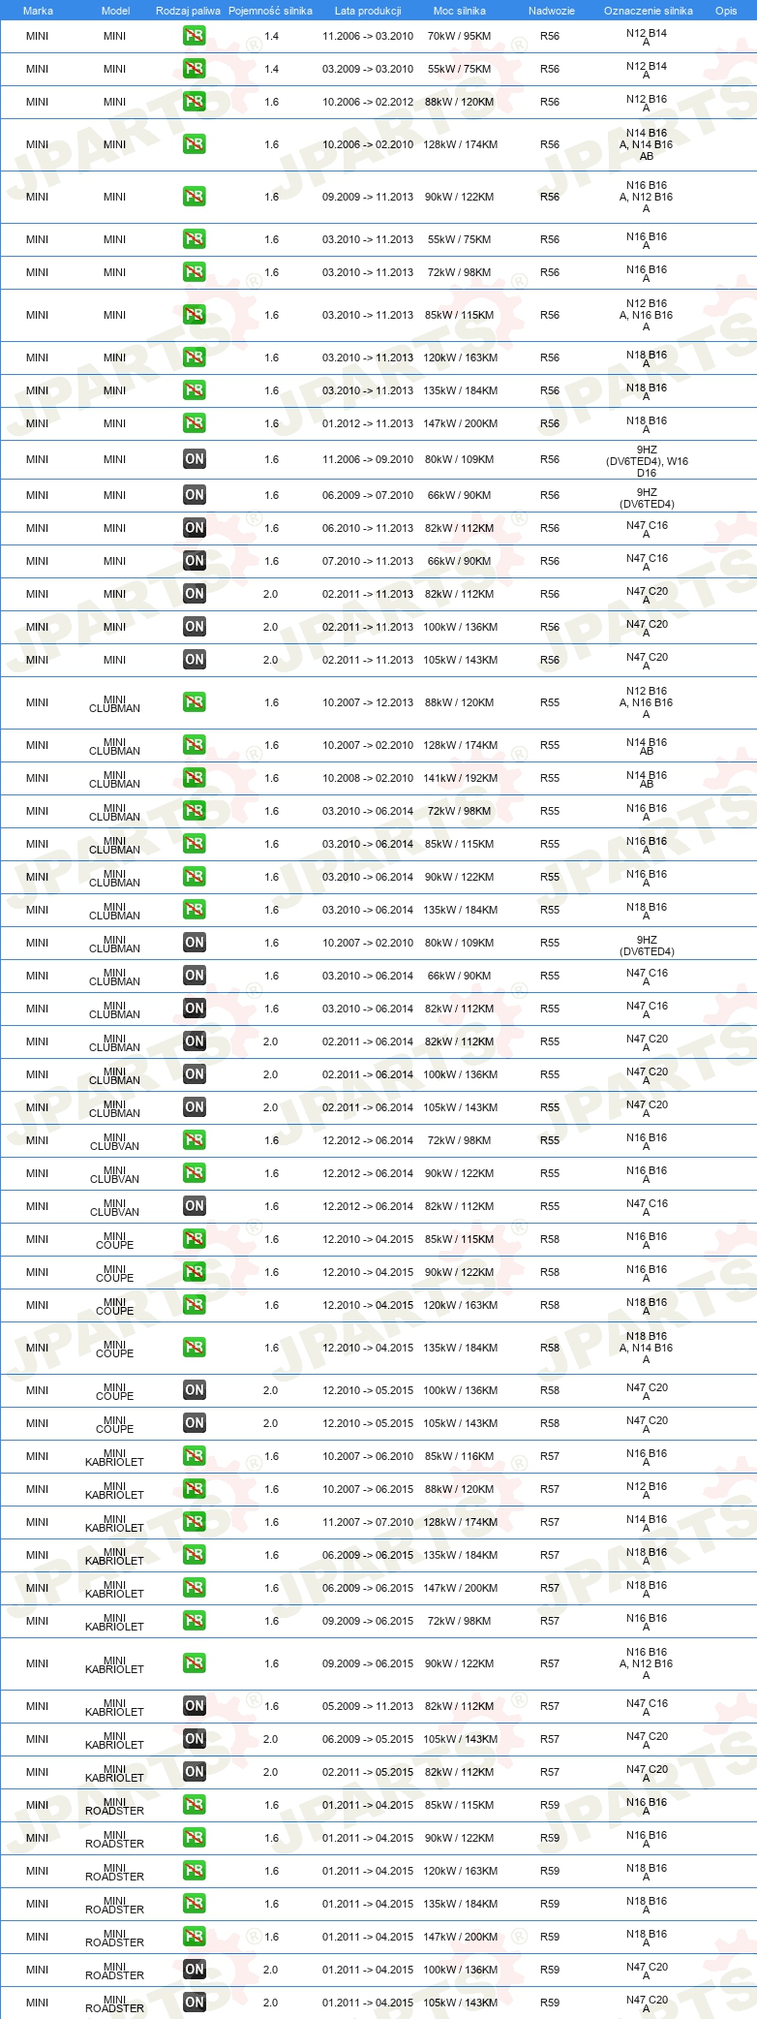Click the PB icon in the R56 147kW / 200KM row
This screenshot has height=2019, width=757.
[x=195, y=423]
